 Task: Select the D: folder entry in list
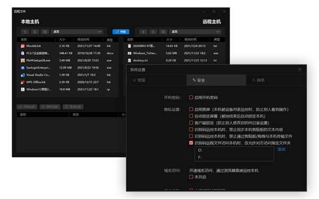pos(234,150)
